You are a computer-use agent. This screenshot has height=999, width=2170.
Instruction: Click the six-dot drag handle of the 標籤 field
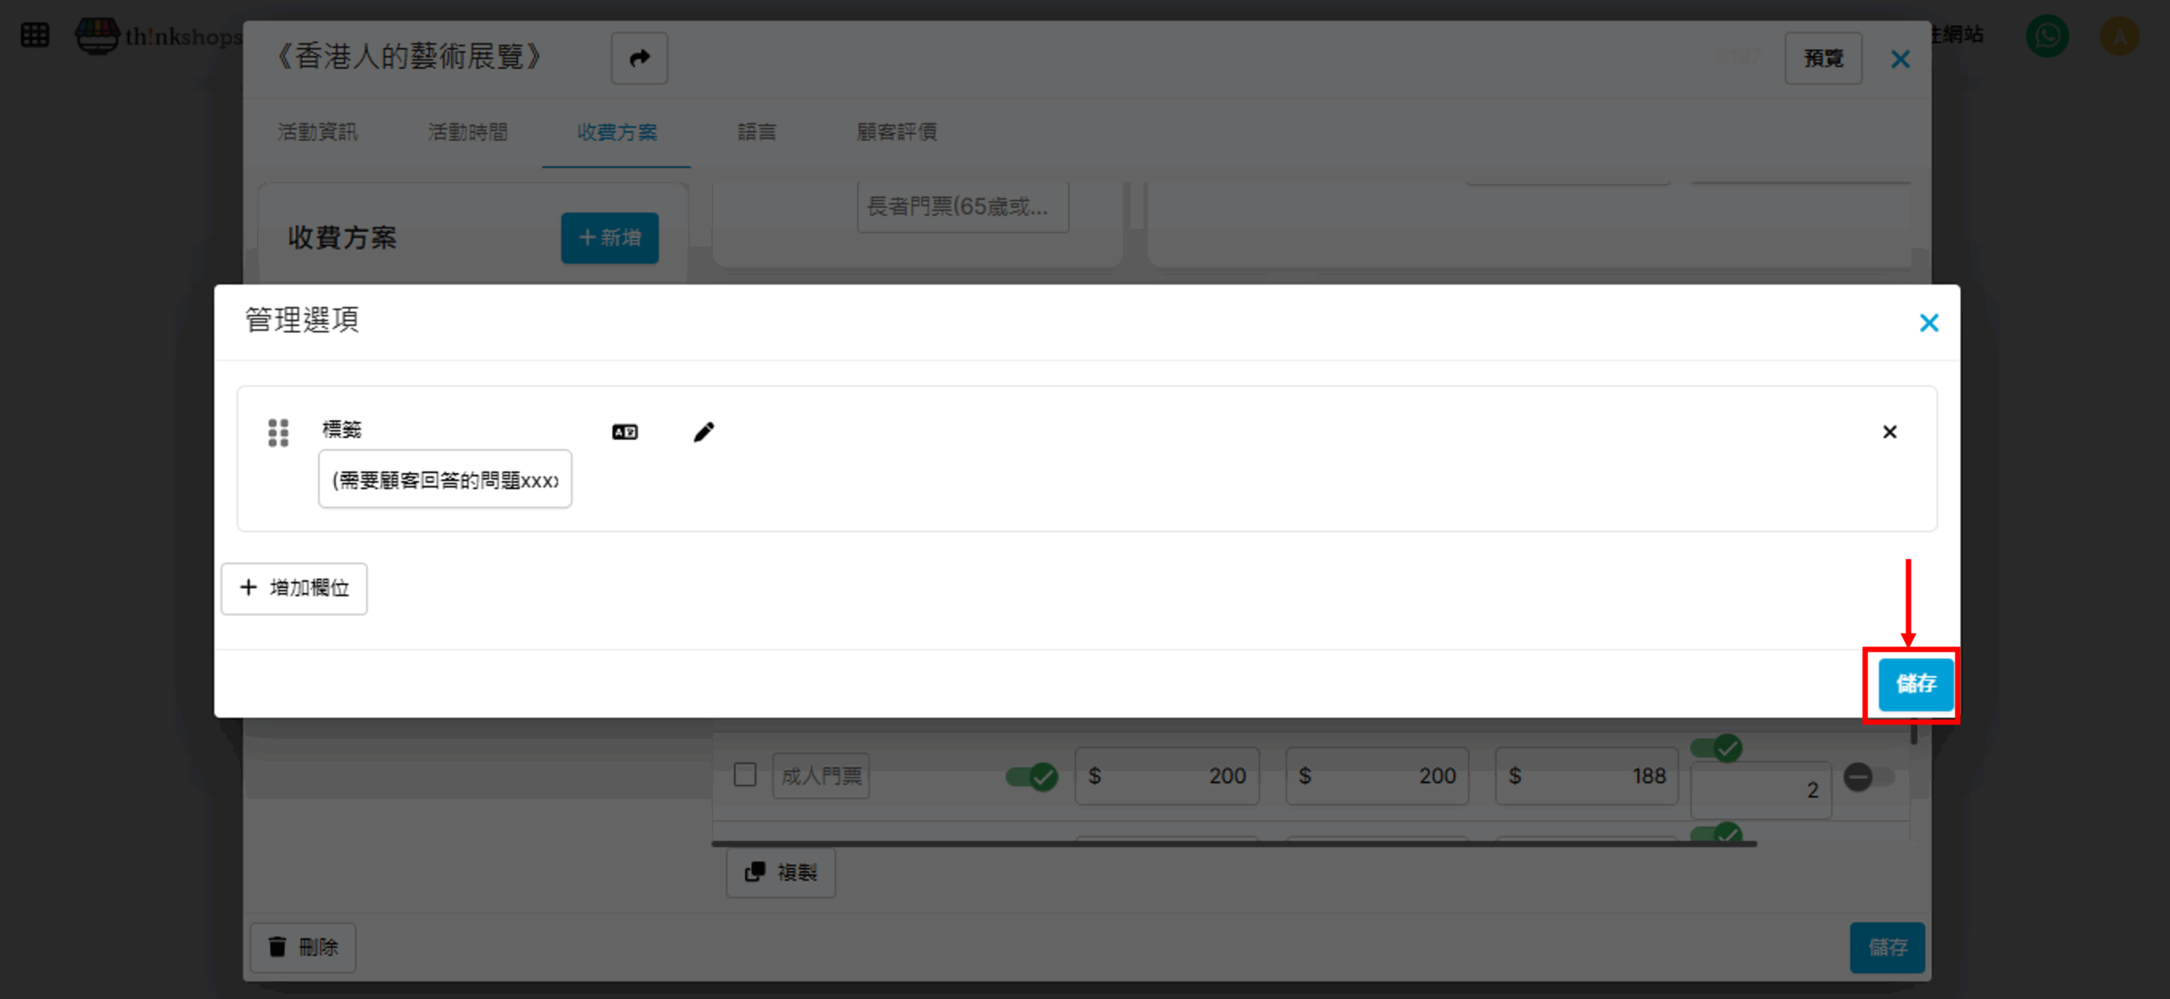(x=278, y=432)
